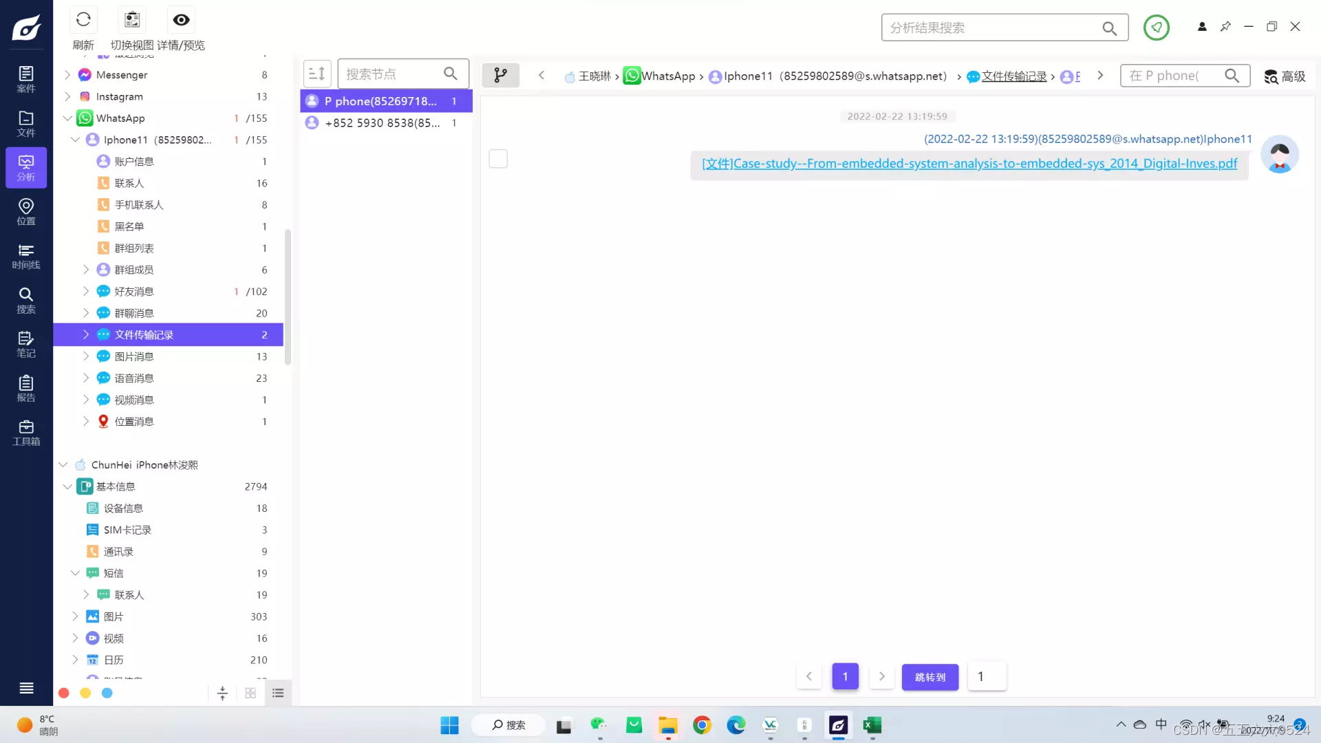Viewport: 1321px width, 743px height.
Task: Open the Toolbox (工具箱) sidebar section
Action: [26, 432]
